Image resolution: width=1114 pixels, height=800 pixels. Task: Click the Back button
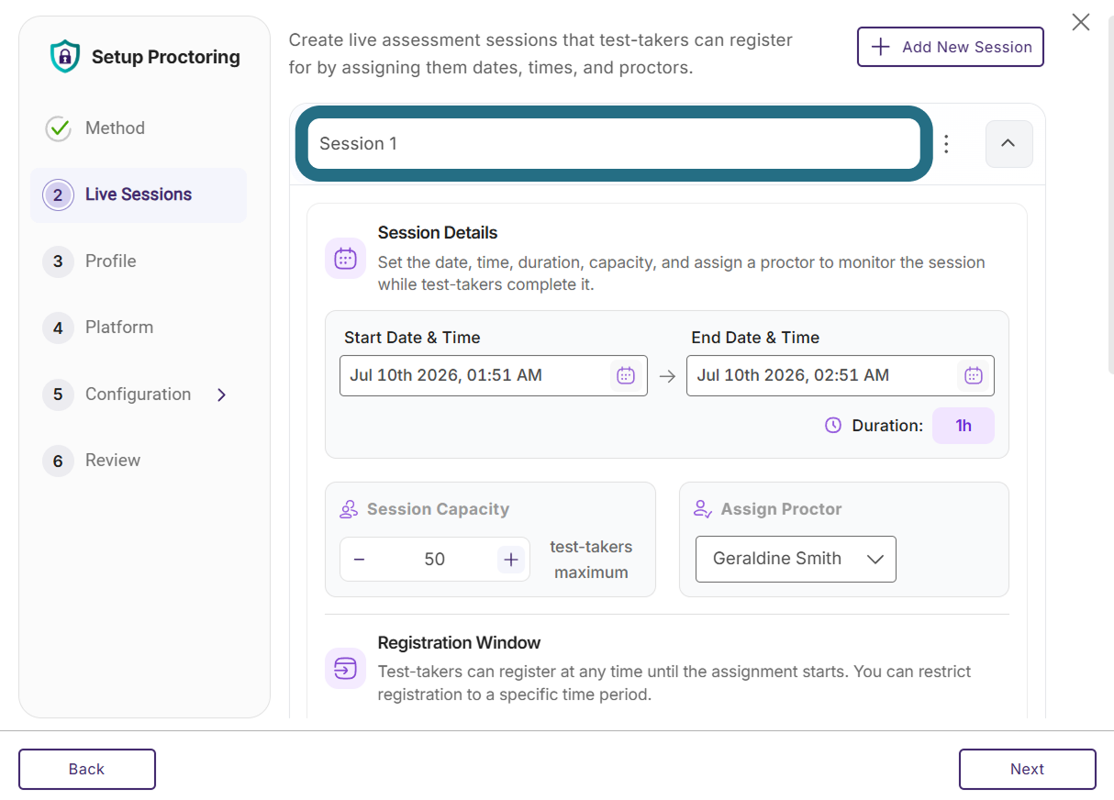pyautogui.click(x=87, y=770)
